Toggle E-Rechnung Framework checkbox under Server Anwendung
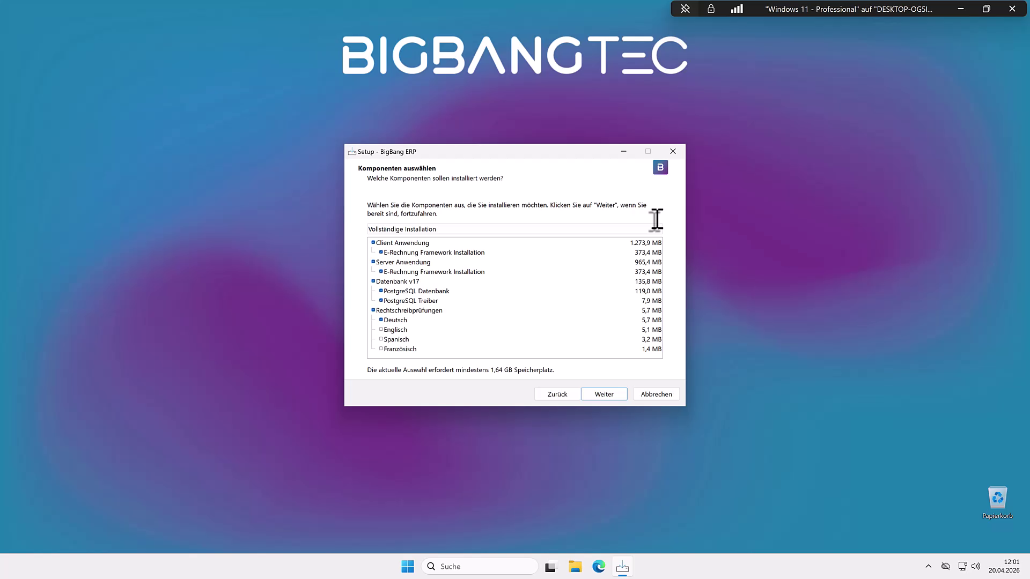1030x579 pixels. 381,271
